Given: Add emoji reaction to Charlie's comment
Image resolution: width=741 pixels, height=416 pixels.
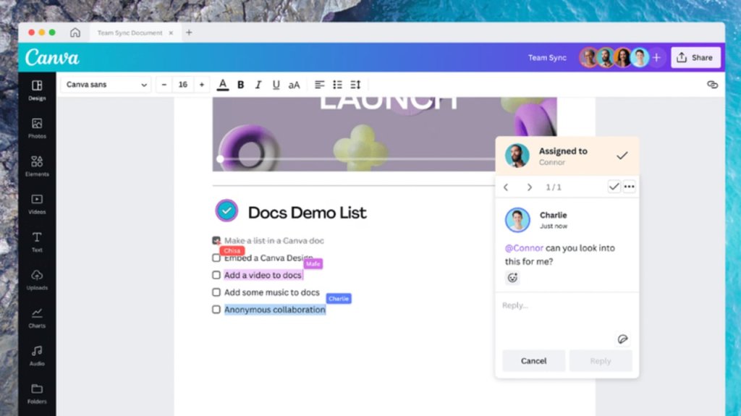Looking at the screenshot, I should click(512, 278).
